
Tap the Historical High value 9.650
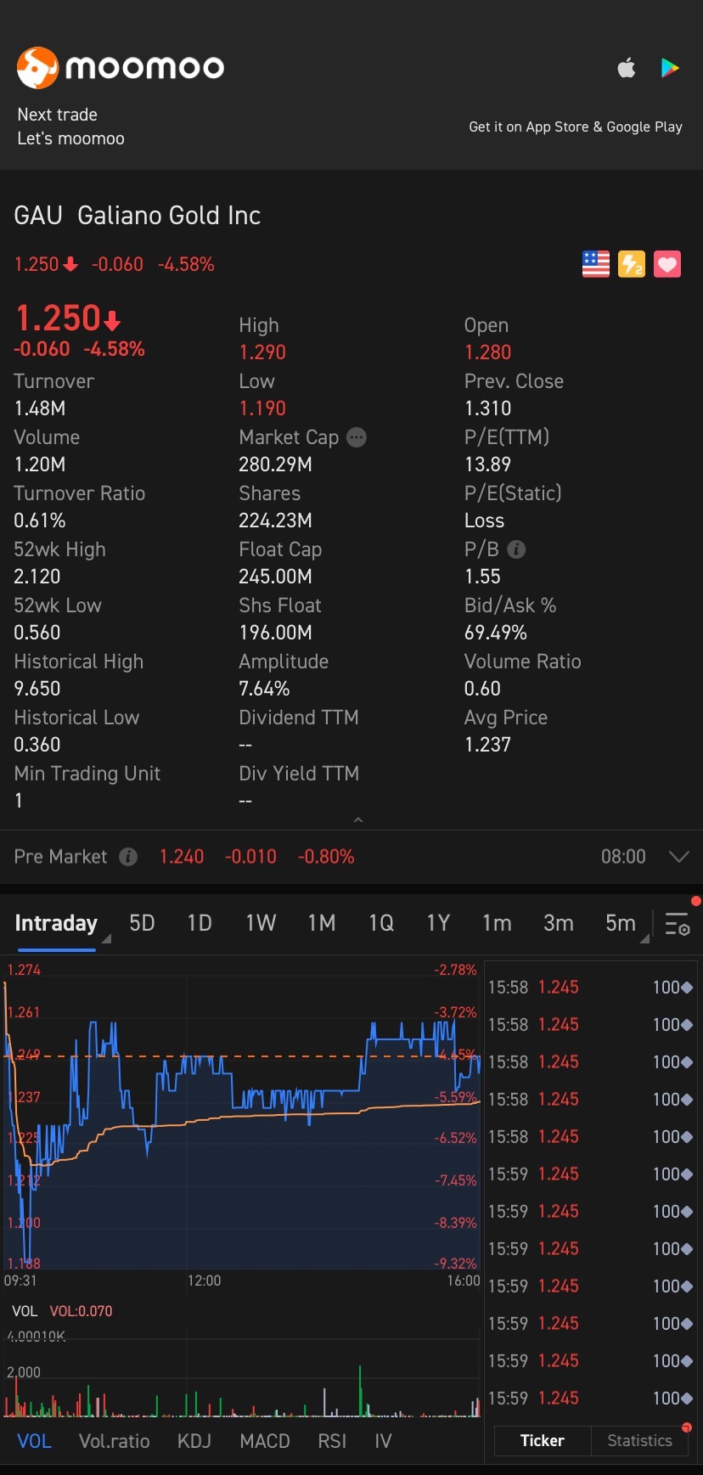click(37, 689)
